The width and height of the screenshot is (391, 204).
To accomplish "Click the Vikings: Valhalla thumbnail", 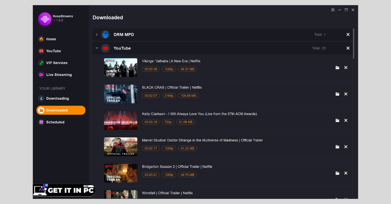I will point(121,68).
